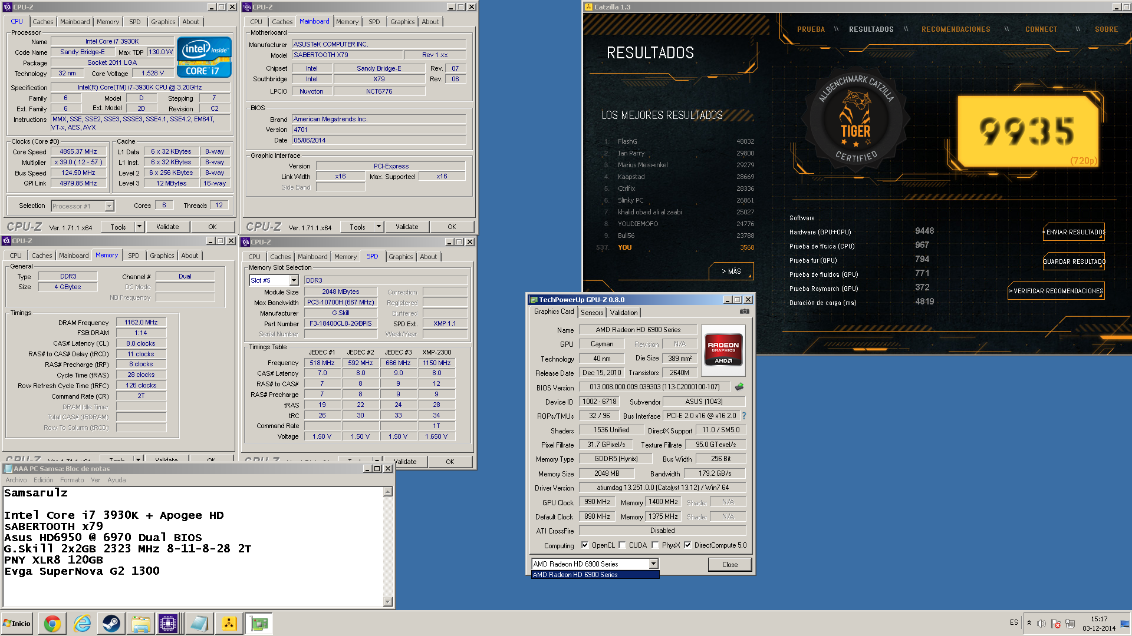The width and height of the screenshot is (1132, 636).
Task: Open Google Chrome from the taskbar
Action: point(52,624)
